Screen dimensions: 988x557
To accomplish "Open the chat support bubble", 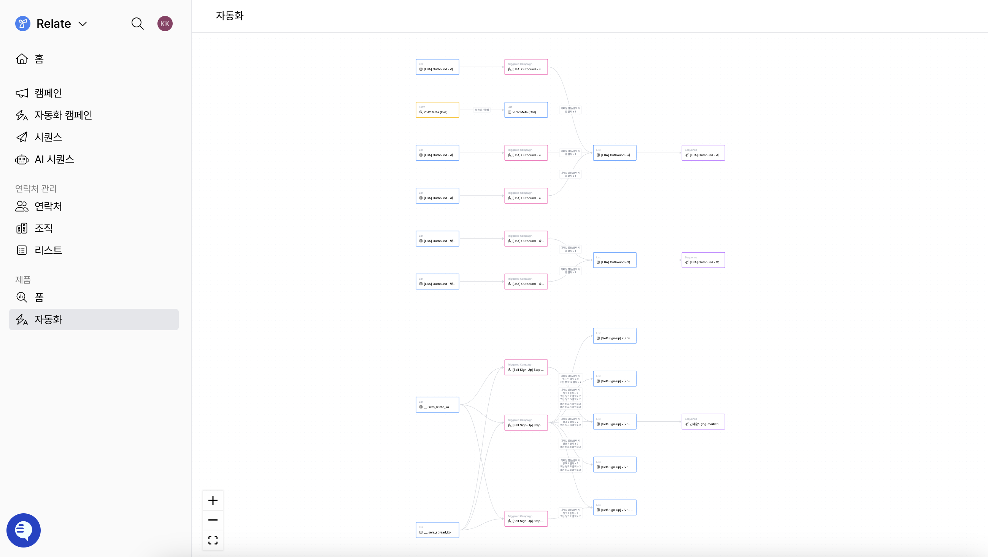I will 24,530.
